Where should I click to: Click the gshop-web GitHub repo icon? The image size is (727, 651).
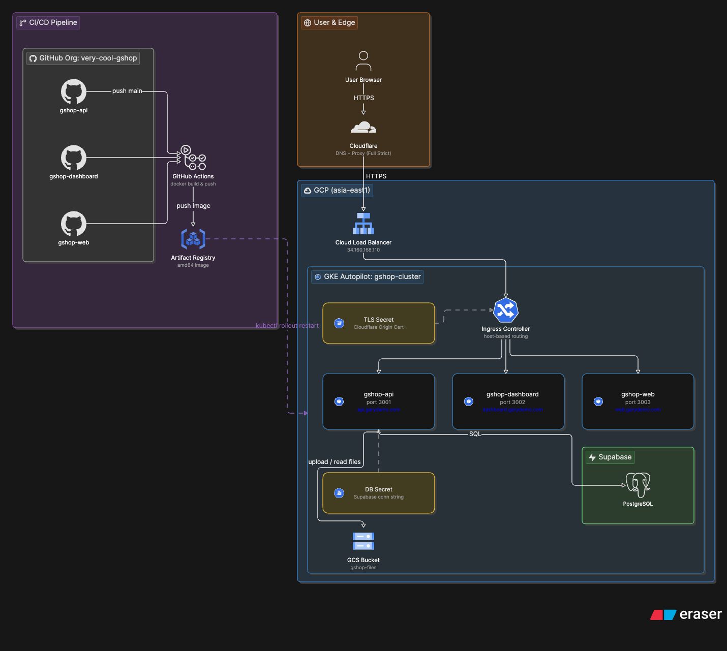click(74, 224)
